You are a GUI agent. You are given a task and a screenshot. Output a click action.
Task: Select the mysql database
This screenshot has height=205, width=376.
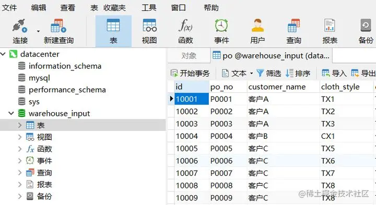point(39,78)
